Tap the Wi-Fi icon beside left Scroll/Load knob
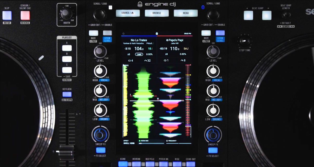The width and height of the screenshot is (314, 167). [110, 7]
